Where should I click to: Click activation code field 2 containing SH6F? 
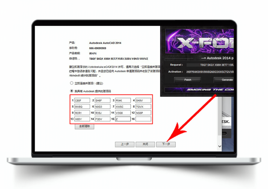102,100
